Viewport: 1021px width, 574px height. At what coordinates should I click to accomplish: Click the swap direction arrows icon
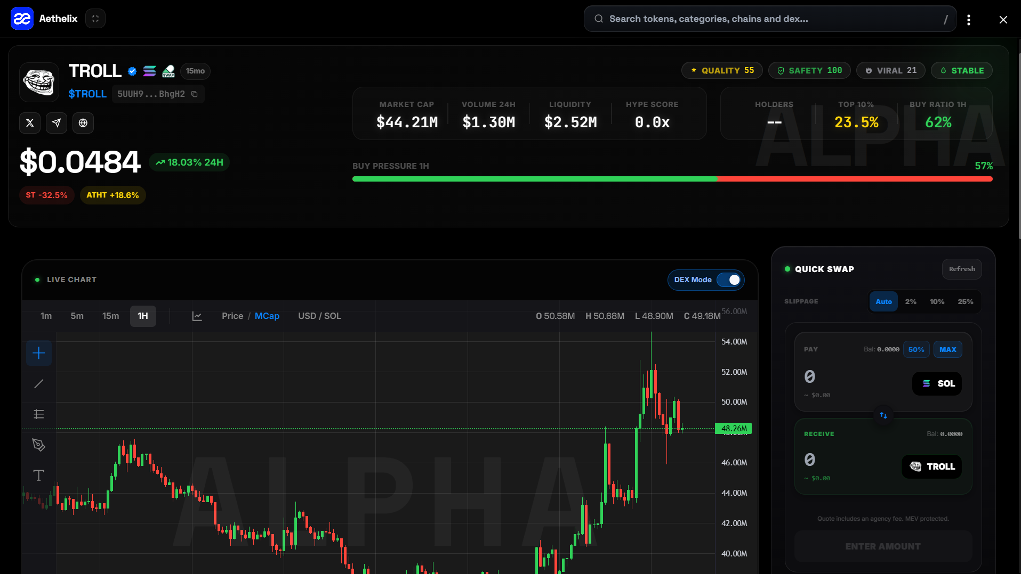[x=883, y=415]
